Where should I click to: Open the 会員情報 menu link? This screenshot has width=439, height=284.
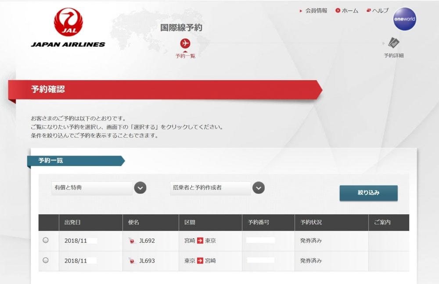(316, 11)
